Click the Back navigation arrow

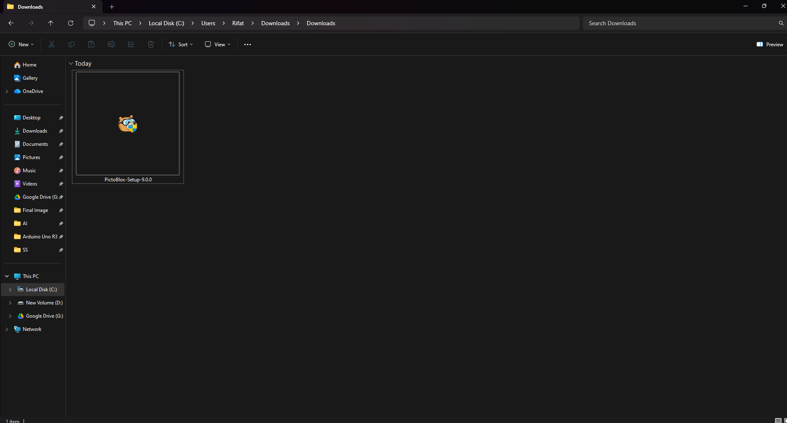click(x=11, y=23)
